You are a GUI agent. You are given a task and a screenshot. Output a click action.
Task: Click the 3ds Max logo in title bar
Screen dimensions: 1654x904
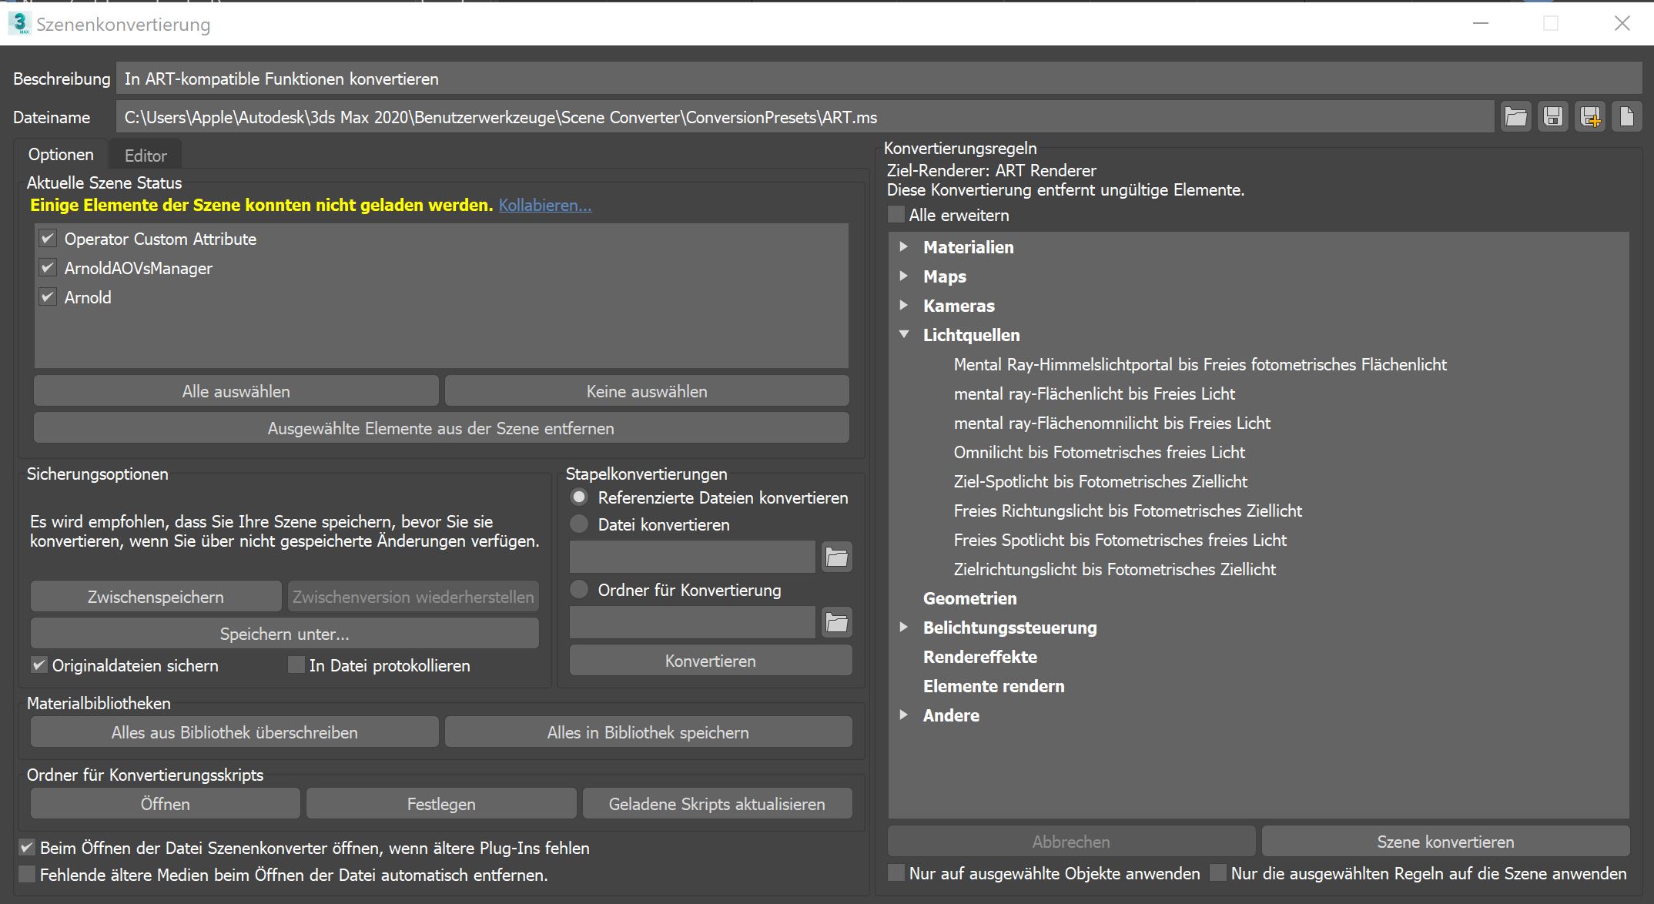click(20, 23)
